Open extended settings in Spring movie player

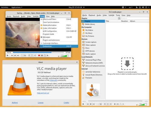pyautogui.click(x=25, y=55)
